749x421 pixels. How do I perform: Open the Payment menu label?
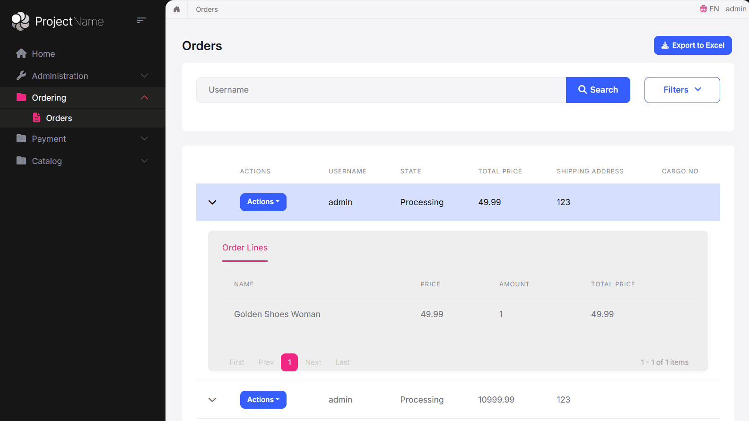49,139
